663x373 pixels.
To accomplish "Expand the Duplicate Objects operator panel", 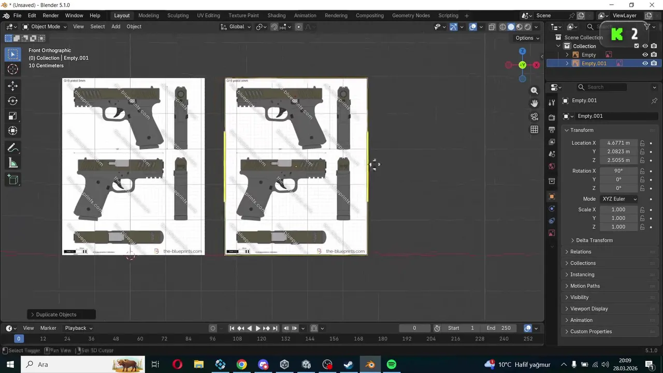I will point(61,314).
